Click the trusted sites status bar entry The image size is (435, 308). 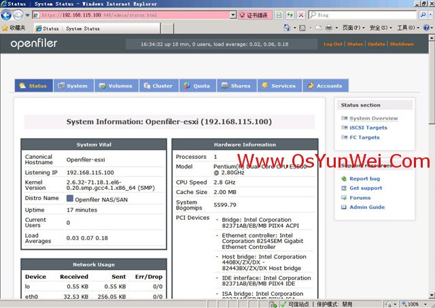point(298,304)
